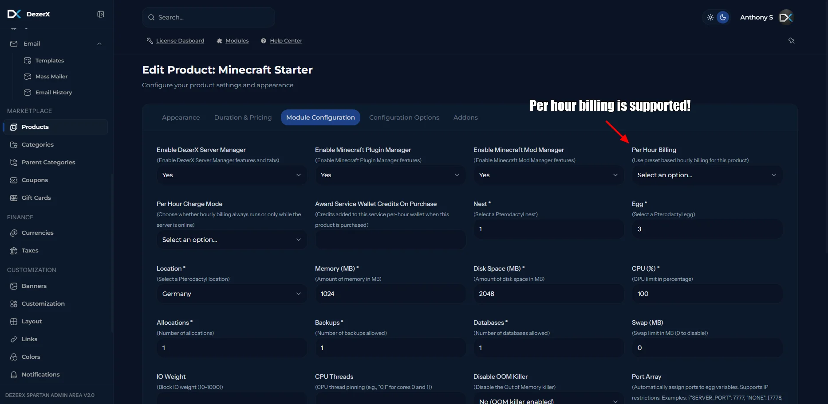Click the License Dashboard key icon
Image resolution: width=828 pixels, height=404 pixels.
point(150,41)
